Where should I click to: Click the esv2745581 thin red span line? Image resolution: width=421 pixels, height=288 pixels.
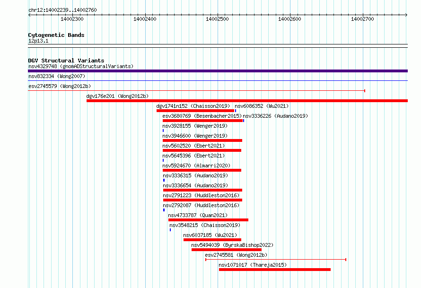pos(276,260)
